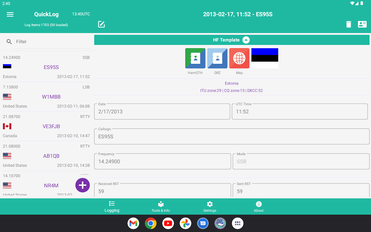
Task: Open the Mode SSB dropdown
Action: [301, 161]
